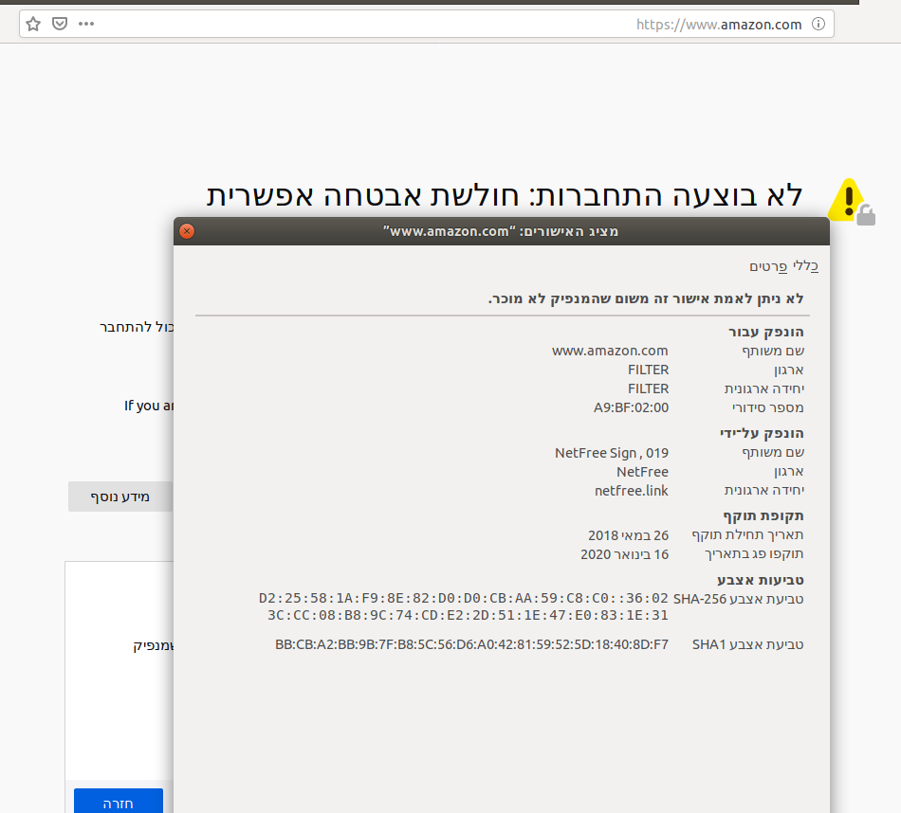901x813 pixels.
Task: Click the מידע נוסף button
Action: 120,497
